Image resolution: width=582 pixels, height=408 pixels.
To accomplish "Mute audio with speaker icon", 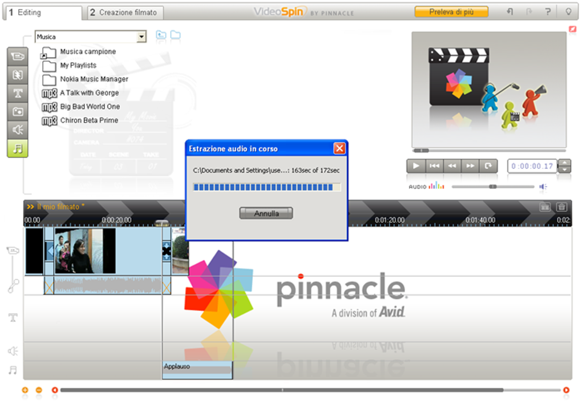I will tap(543, 187).
